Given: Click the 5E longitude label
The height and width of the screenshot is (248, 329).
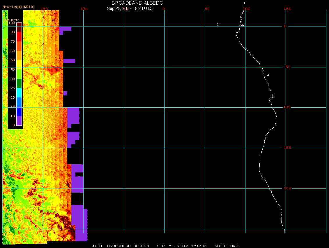Looking at the screenshot, I should point(207,9).
